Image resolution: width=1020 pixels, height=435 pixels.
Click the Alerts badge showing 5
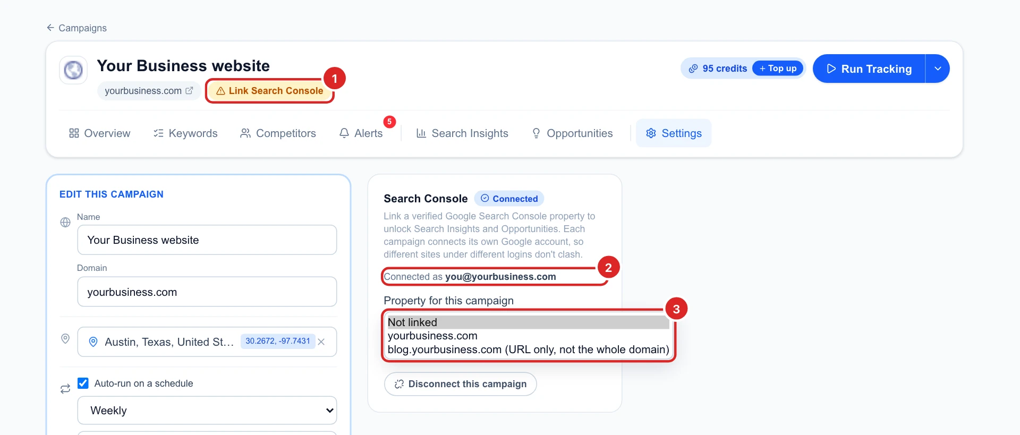coord(389,122)
